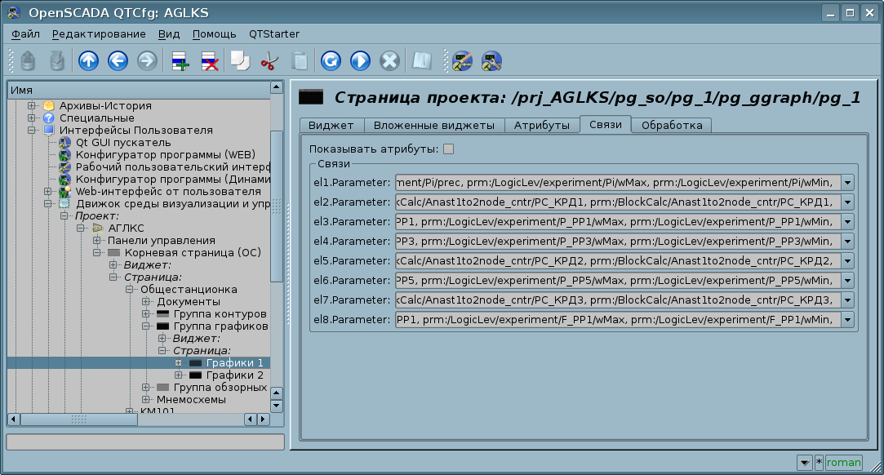Click the Delete item toolbar icon
The image size is (884, 475).
point(210,61)
